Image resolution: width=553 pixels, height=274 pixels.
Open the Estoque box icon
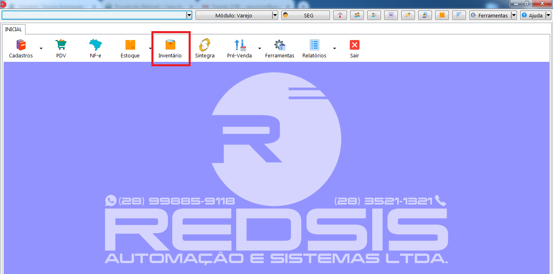[130, 45]
